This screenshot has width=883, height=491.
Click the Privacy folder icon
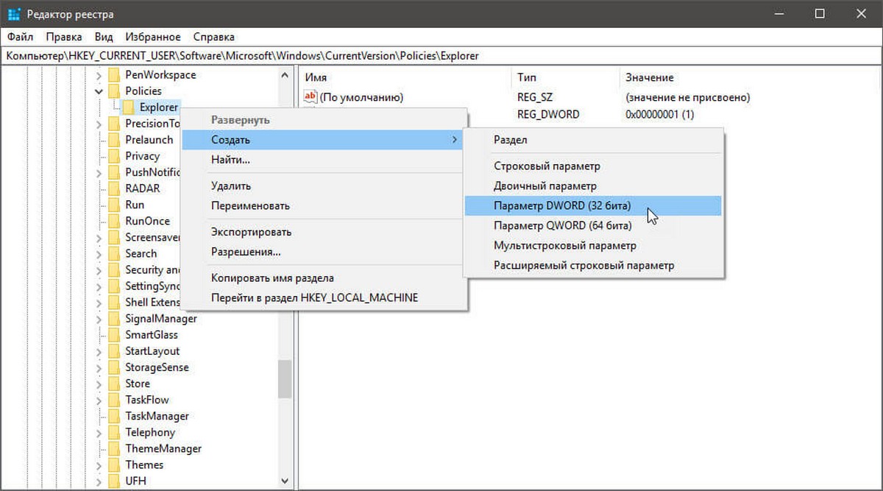click(113, 156)
